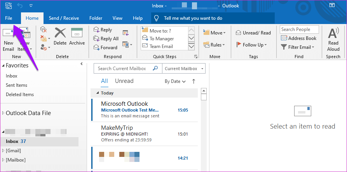The width and height of the screenshot is (347, 172).
Task: Open the File menu
Action: click(x=9, y=18)
